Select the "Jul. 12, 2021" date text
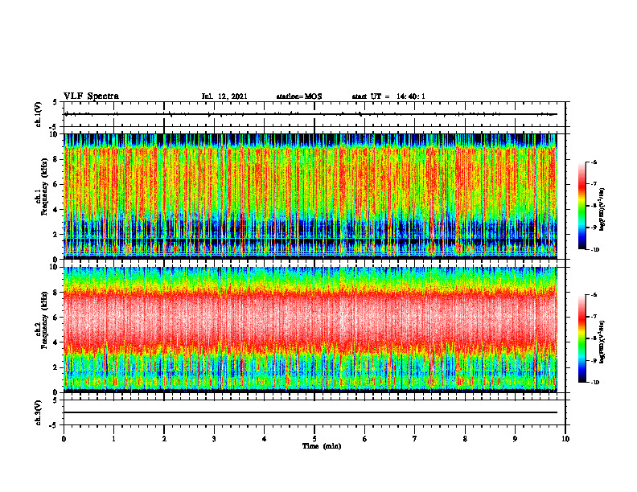637x492 pixels. pyautogui.click(x=224, y=96)
